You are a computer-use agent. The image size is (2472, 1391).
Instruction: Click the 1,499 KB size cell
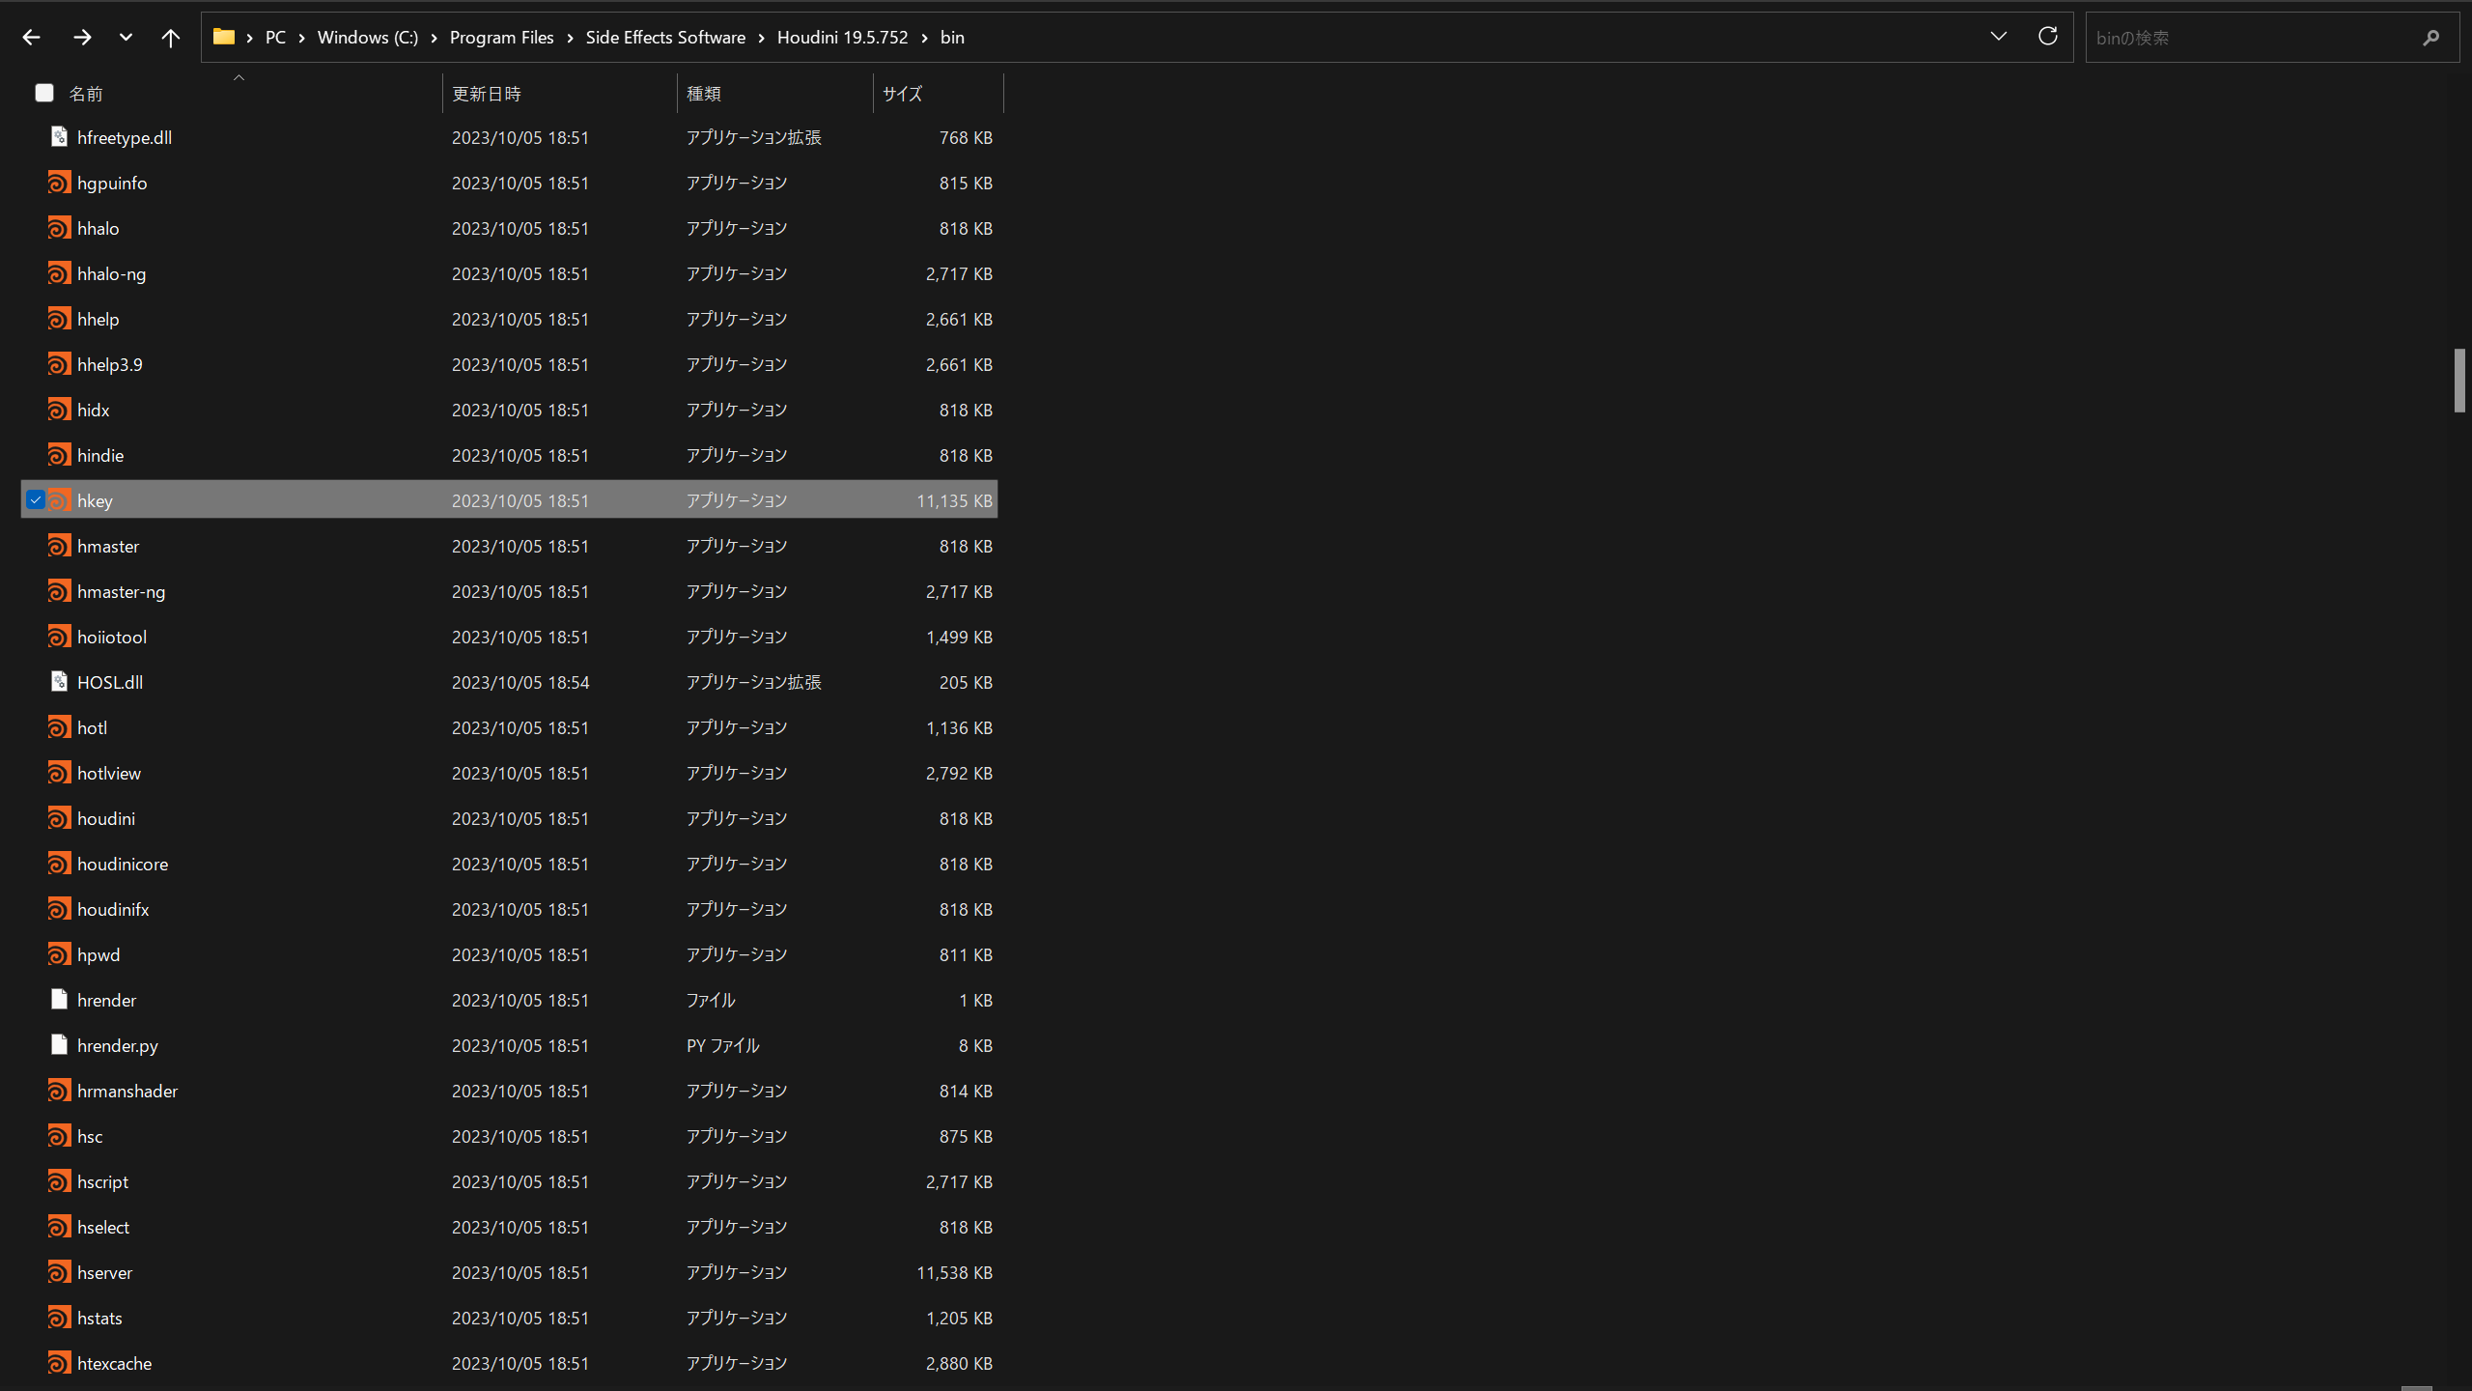coord(959,637)
